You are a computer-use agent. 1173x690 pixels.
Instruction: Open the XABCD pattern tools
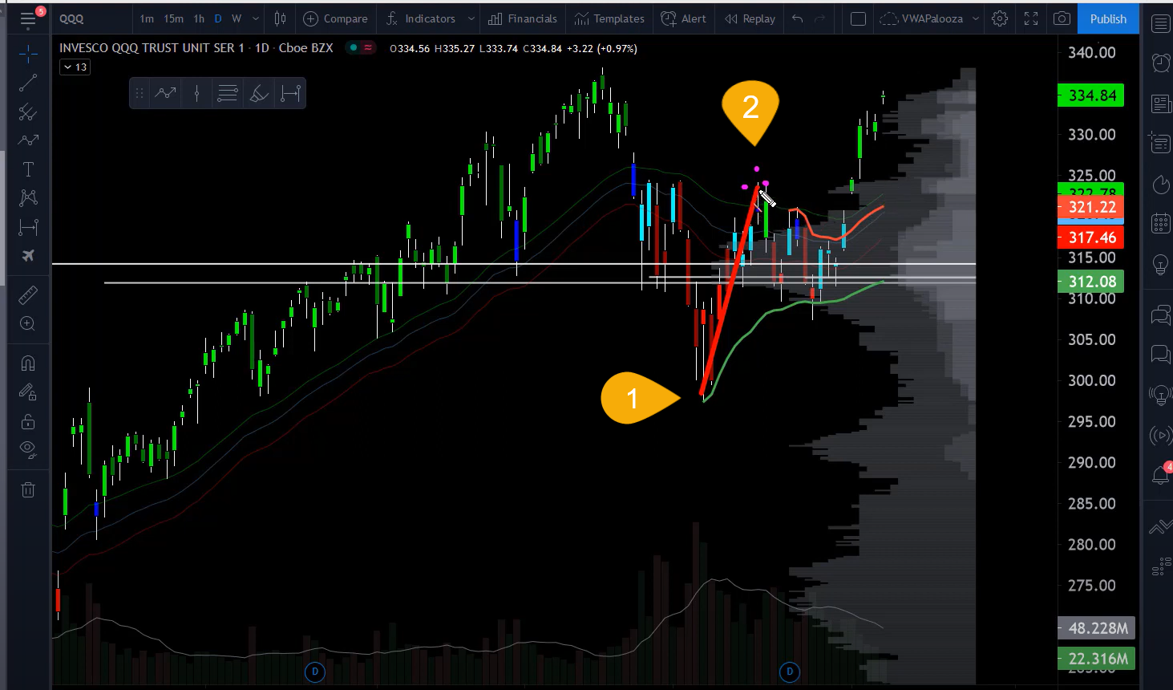[28, 198]
